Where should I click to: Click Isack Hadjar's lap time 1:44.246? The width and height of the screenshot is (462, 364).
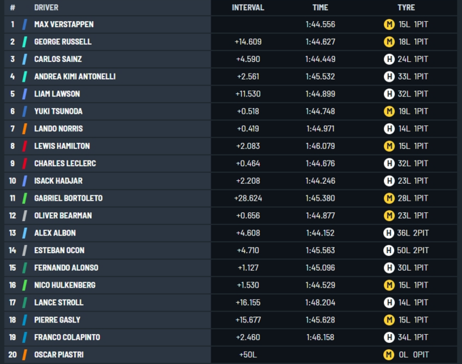tap(320, 181)
